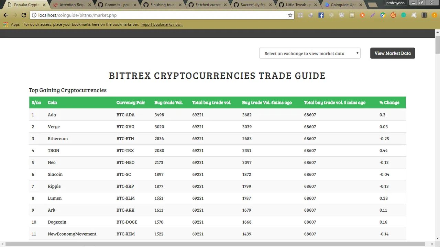The height and width of the screenshot is (247, 440).
Task: Reload the page with the refresh icon
Action: pyautogui.click(x=24, y=15)
